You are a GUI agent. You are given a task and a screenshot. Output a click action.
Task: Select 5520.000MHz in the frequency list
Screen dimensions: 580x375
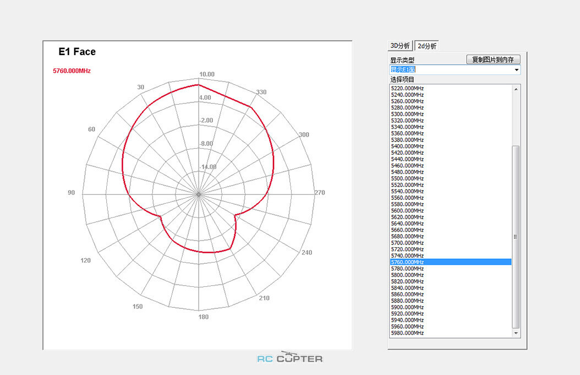451,184
